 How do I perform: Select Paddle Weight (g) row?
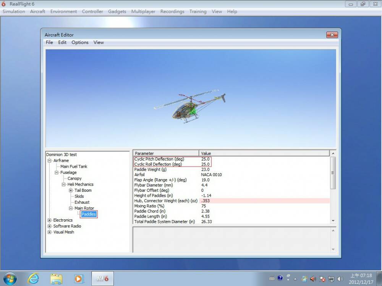click(x=231, y=170)
